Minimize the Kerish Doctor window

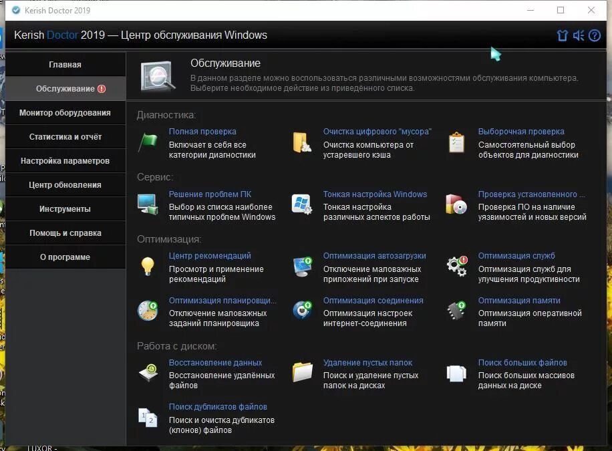point(530,10)
